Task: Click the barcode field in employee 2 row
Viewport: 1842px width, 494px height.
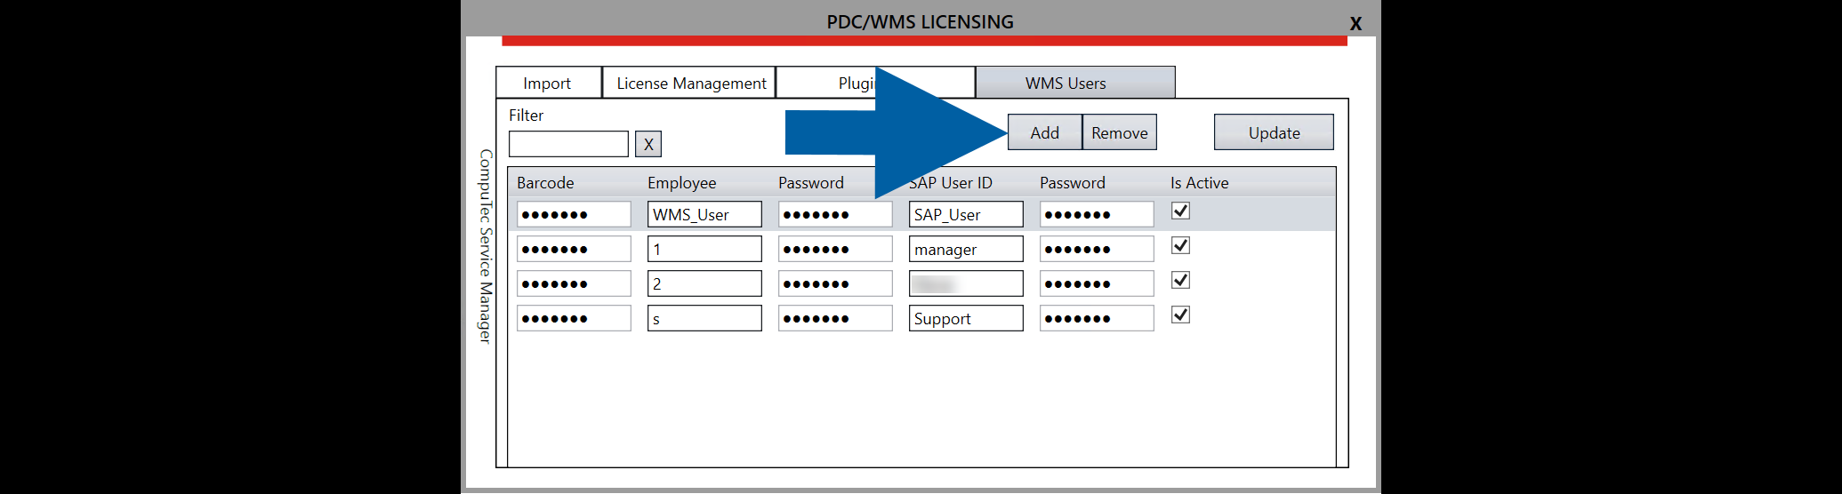Action: 574,283
